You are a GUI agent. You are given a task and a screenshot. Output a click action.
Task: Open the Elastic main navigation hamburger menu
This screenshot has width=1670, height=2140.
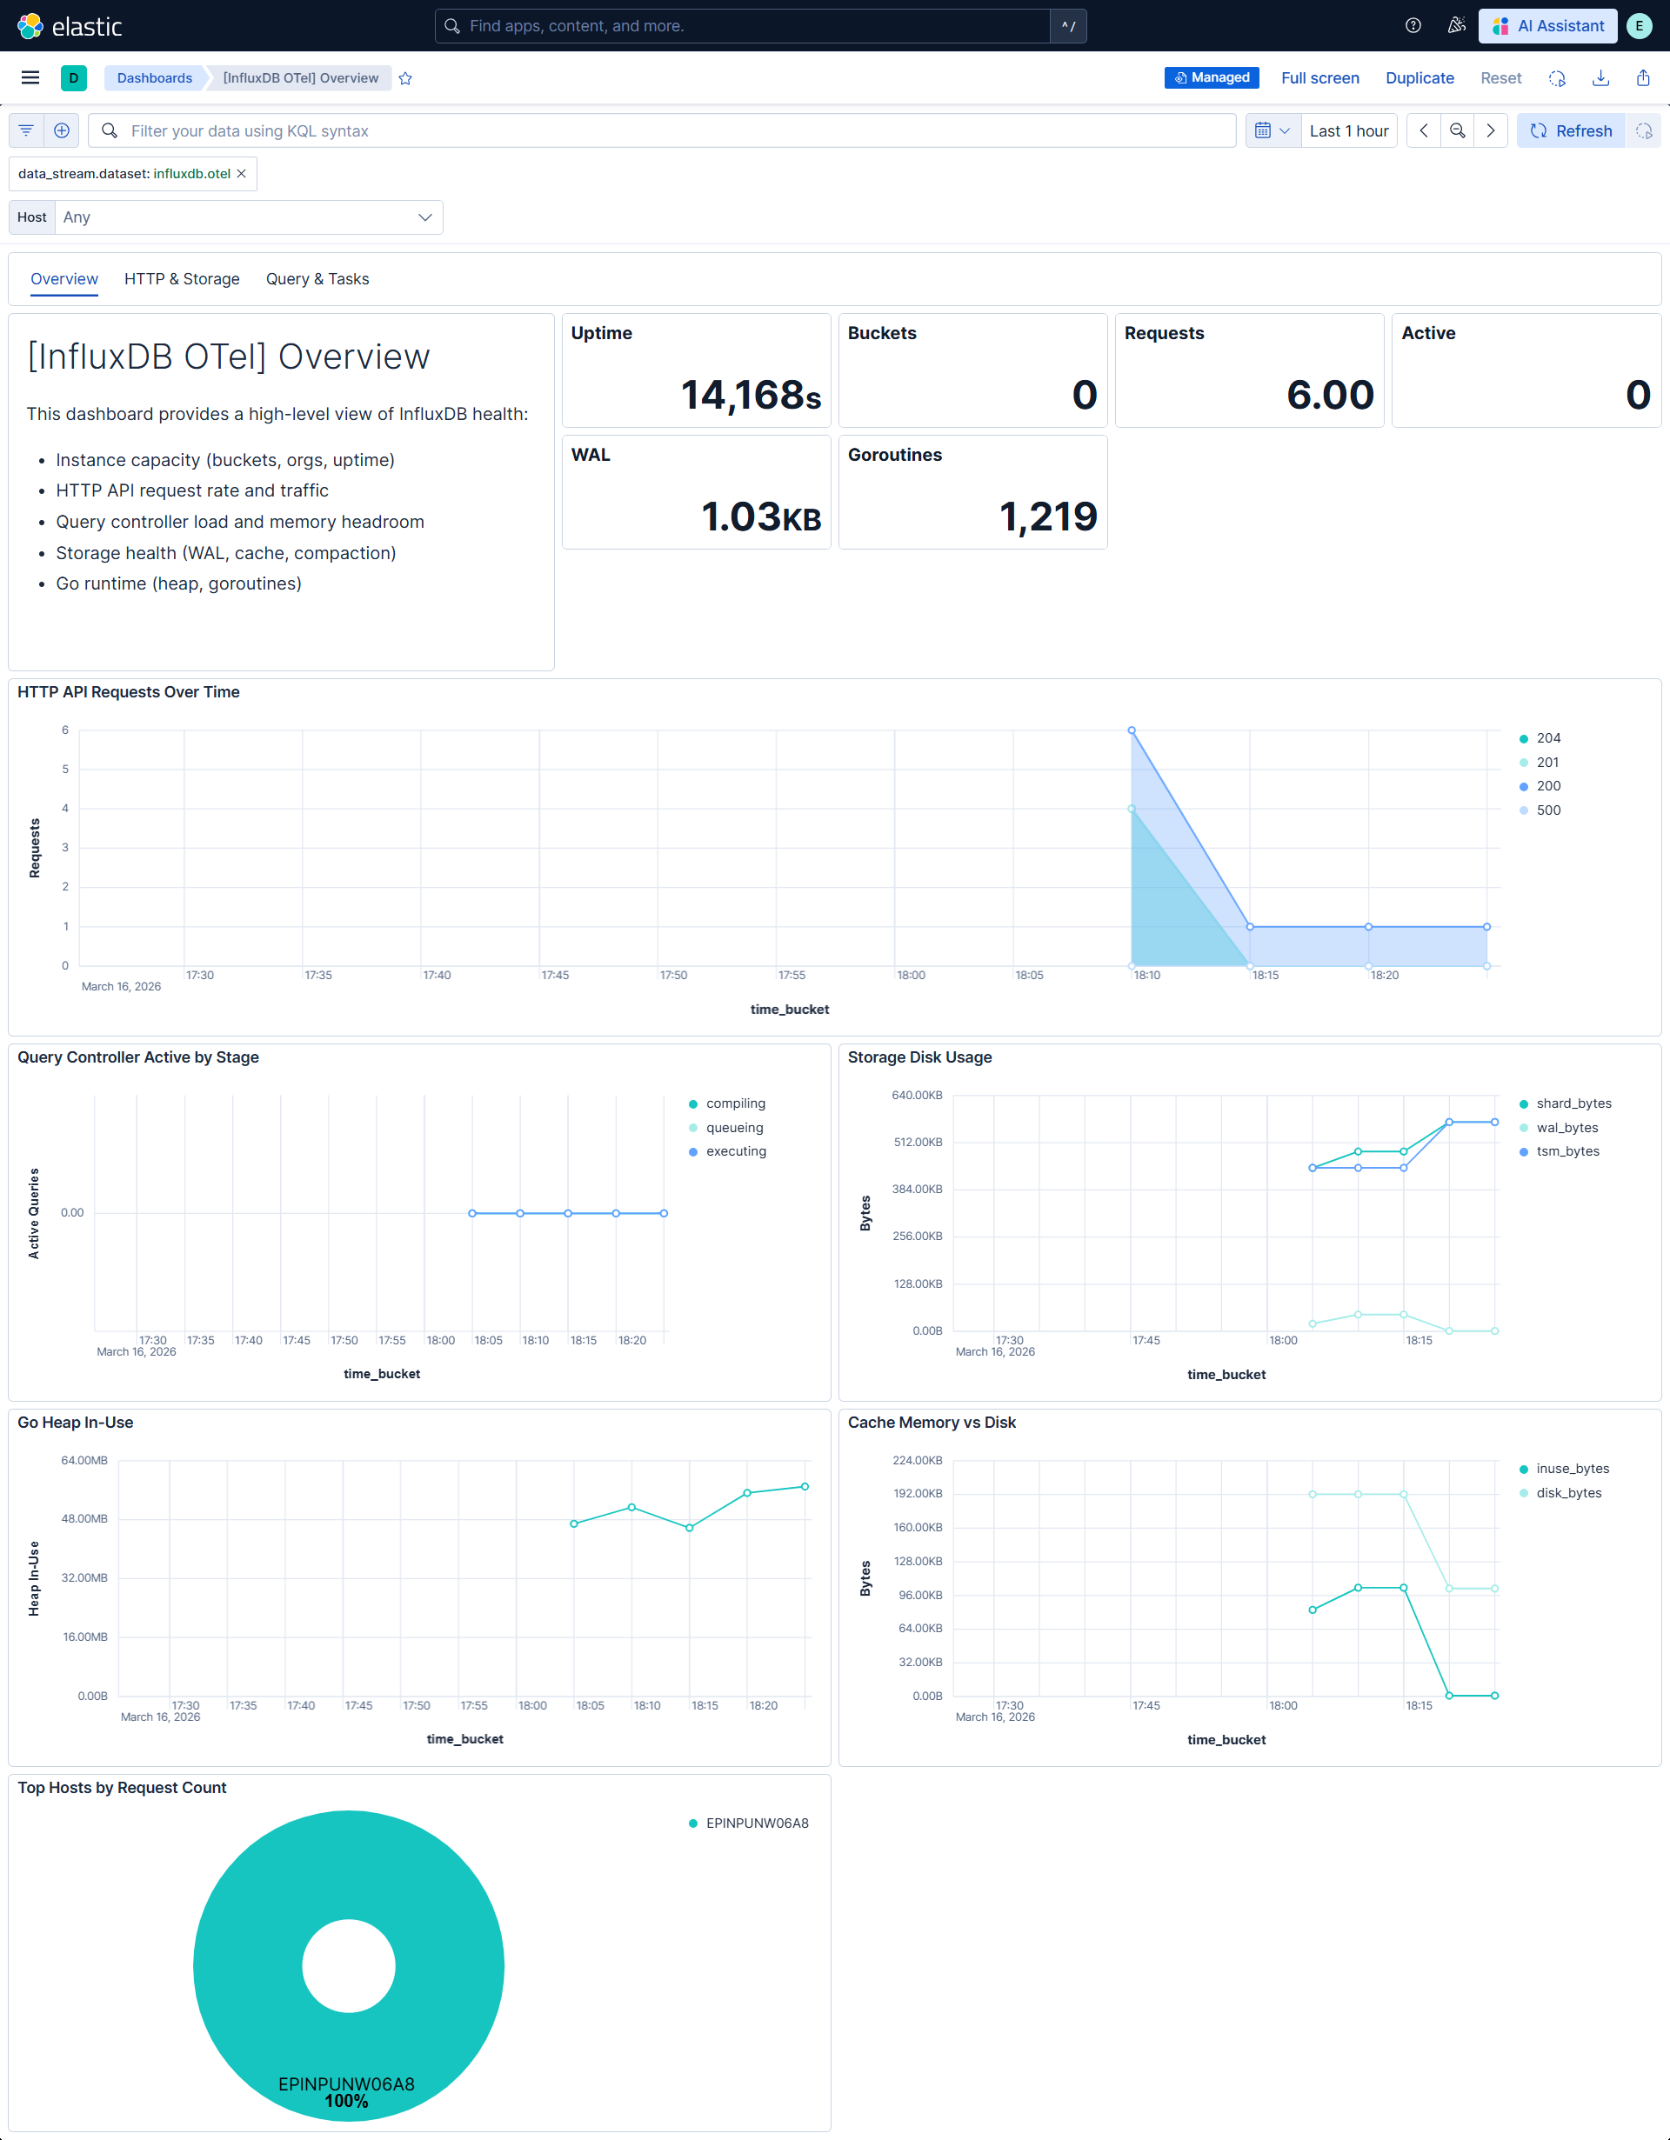[x=30, y=77]
